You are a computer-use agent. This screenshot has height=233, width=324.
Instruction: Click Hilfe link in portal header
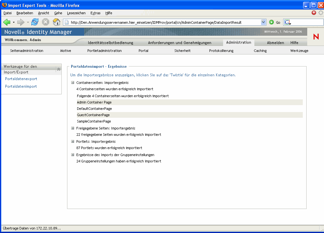294,43
